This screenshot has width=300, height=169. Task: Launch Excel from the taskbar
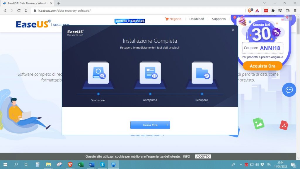[x=80, y=165]
